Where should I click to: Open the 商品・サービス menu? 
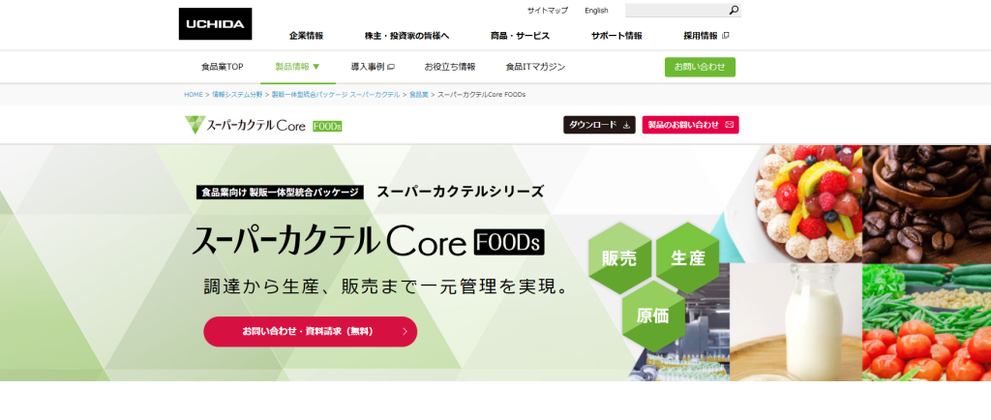(520, 36)
